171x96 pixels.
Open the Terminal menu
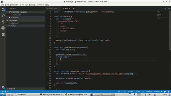pos(40,5)
